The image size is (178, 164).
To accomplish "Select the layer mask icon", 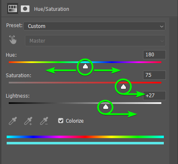I will click(25, 9).
